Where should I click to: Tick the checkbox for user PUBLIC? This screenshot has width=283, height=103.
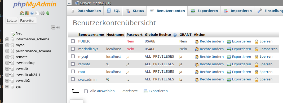coord(73,41)
